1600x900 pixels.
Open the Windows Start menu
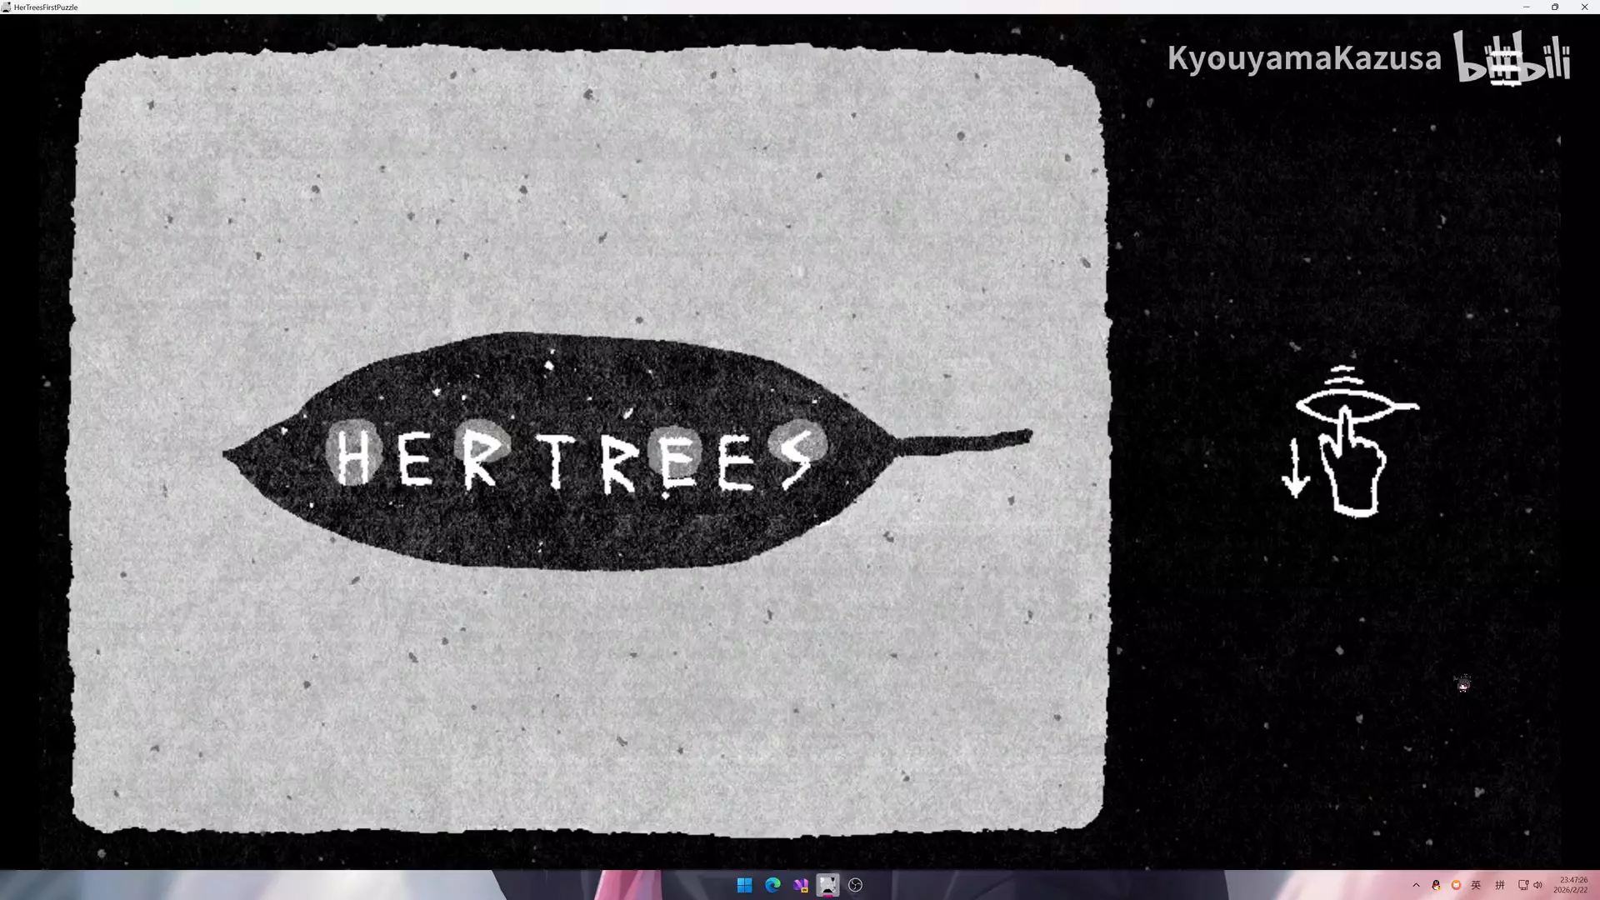[744, 885]
